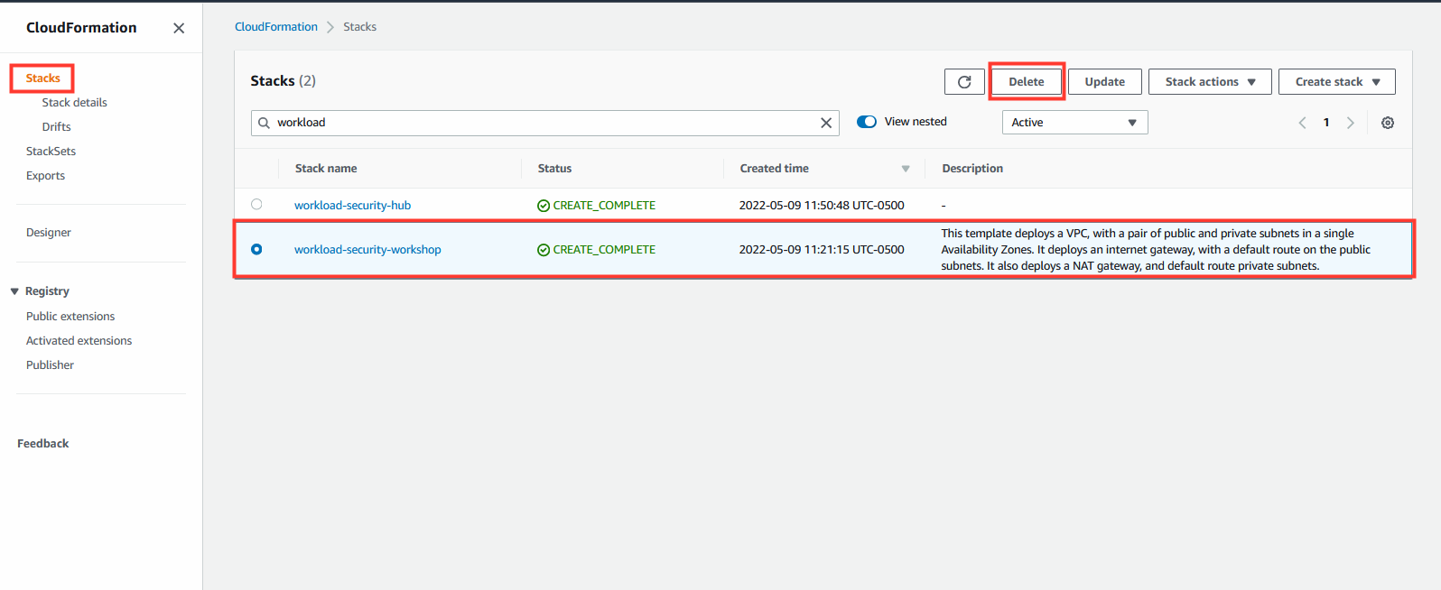Open Designer in the sidebar

click(x=48, y=232)
